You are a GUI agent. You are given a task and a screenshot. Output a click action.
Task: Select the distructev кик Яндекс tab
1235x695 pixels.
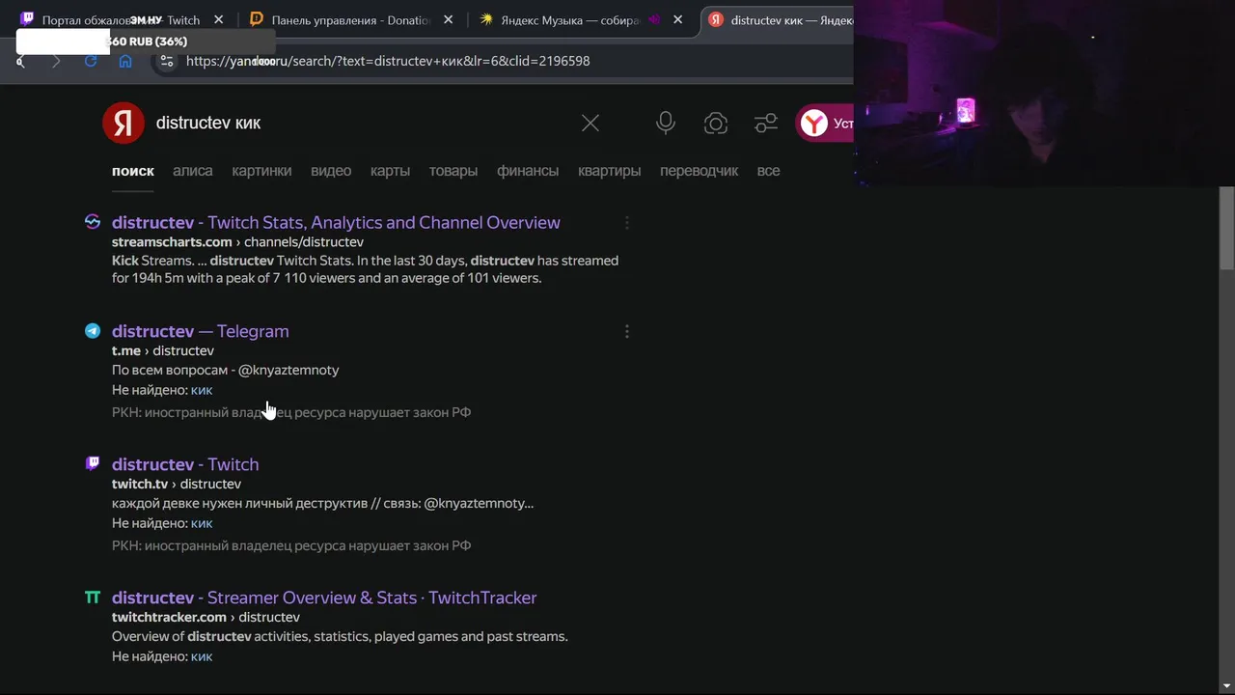coord(780,19)
